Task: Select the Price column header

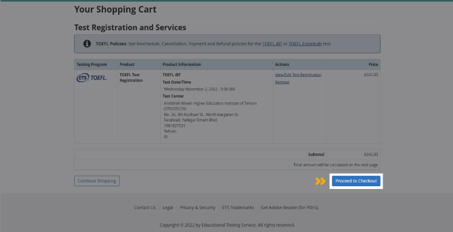Action: (x=373, y=64)
